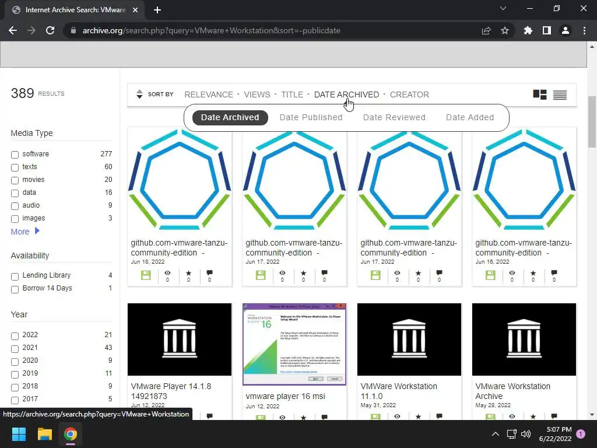Click the vmware player 16 msi thumbnail
This screenshot has height=448, width=597.
pyautogui.click(x=294, y=344)
